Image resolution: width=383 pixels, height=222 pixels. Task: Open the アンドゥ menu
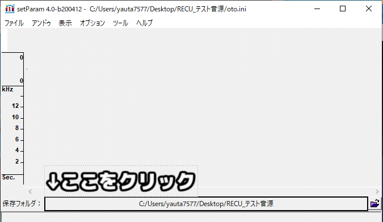click(41, 23)
